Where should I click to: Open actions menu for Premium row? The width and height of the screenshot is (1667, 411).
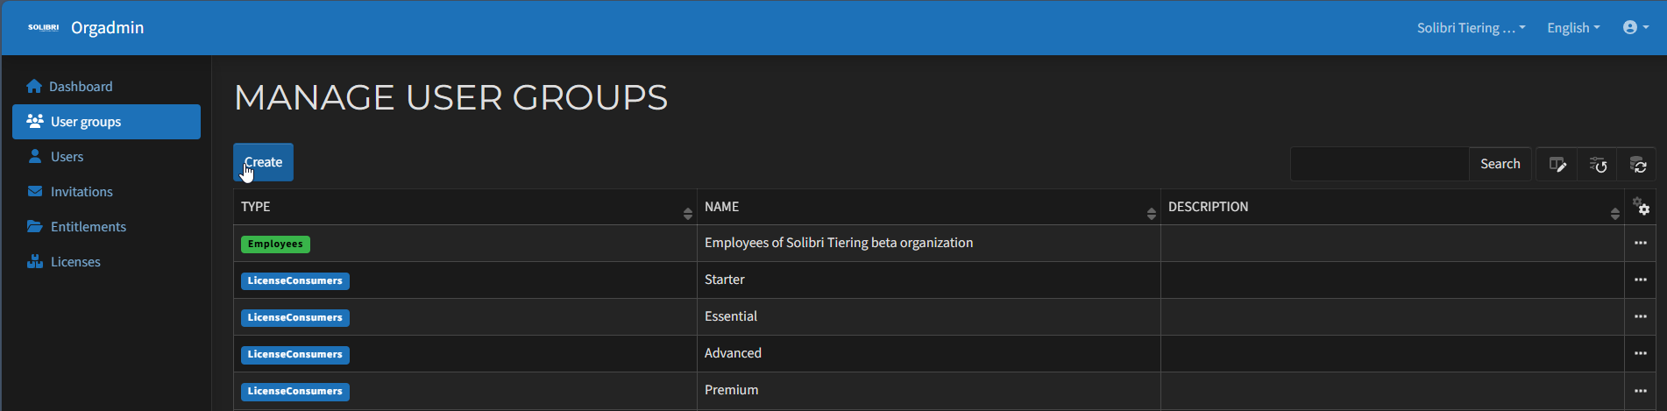point(1641,390)
